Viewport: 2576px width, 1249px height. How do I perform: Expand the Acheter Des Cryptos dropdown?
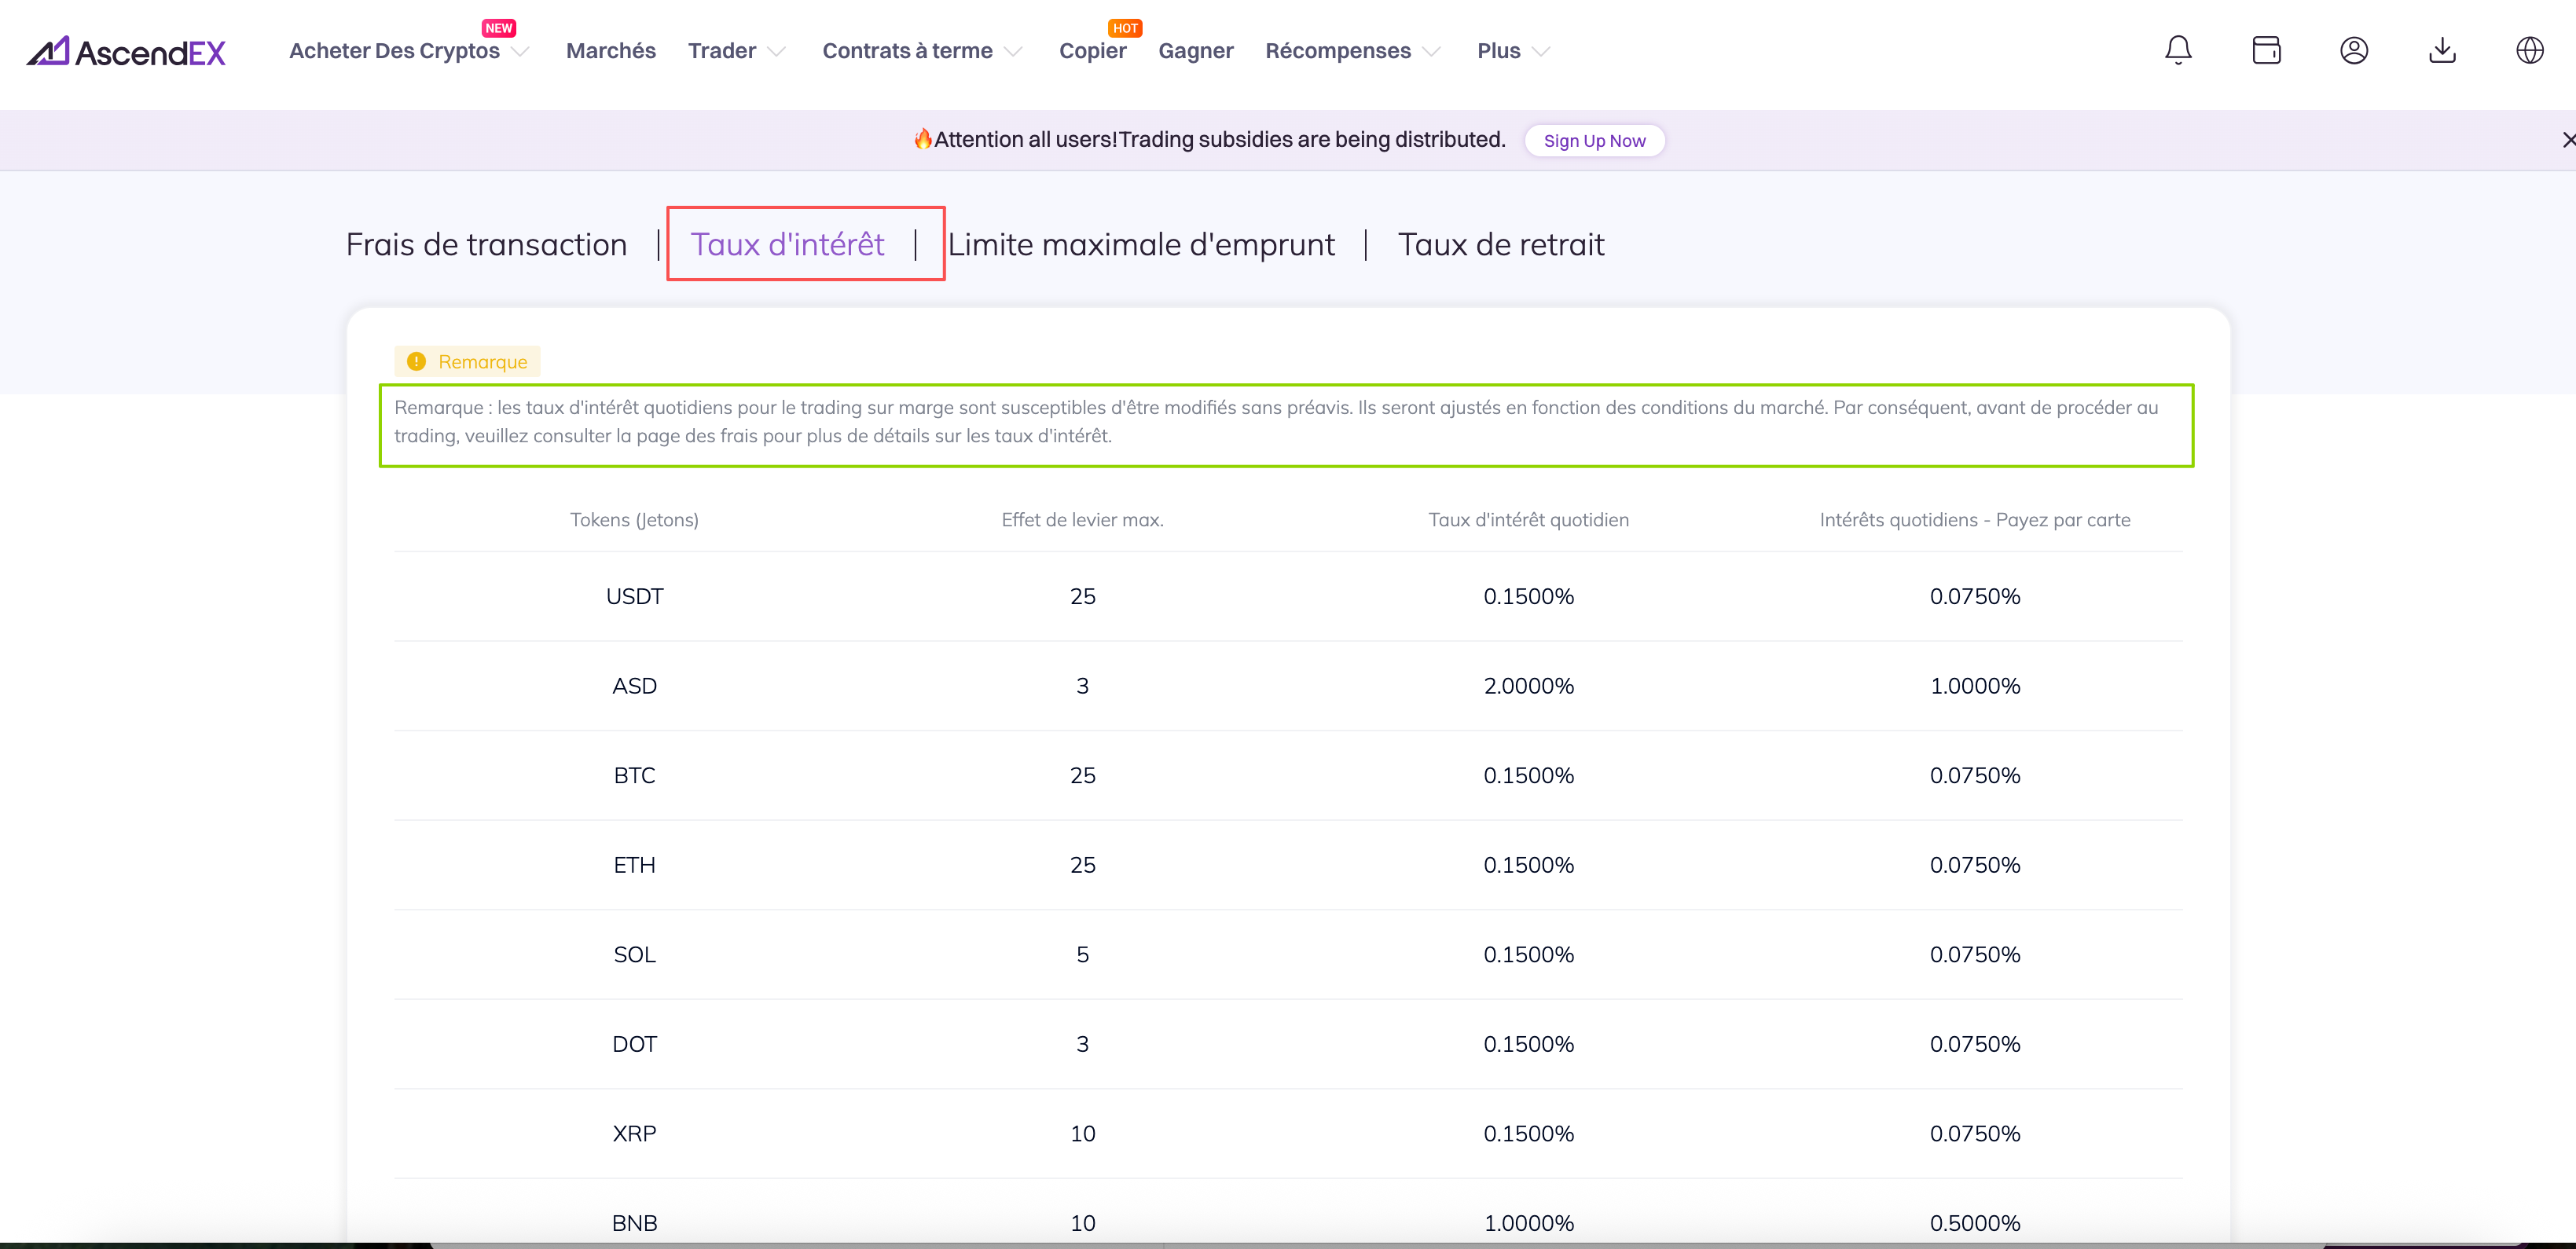[408, 51]
